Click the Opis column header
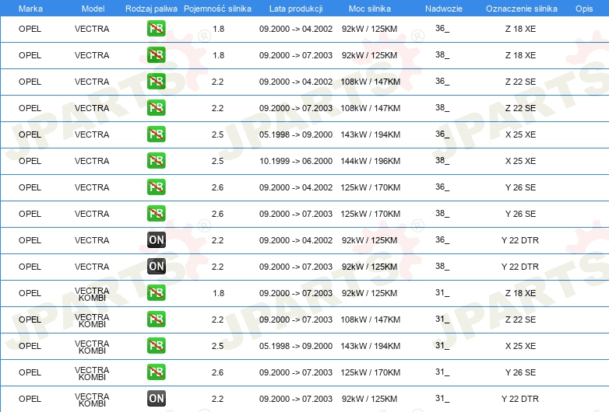Viewport: 609px width, 412px height. tap(584, 9)
